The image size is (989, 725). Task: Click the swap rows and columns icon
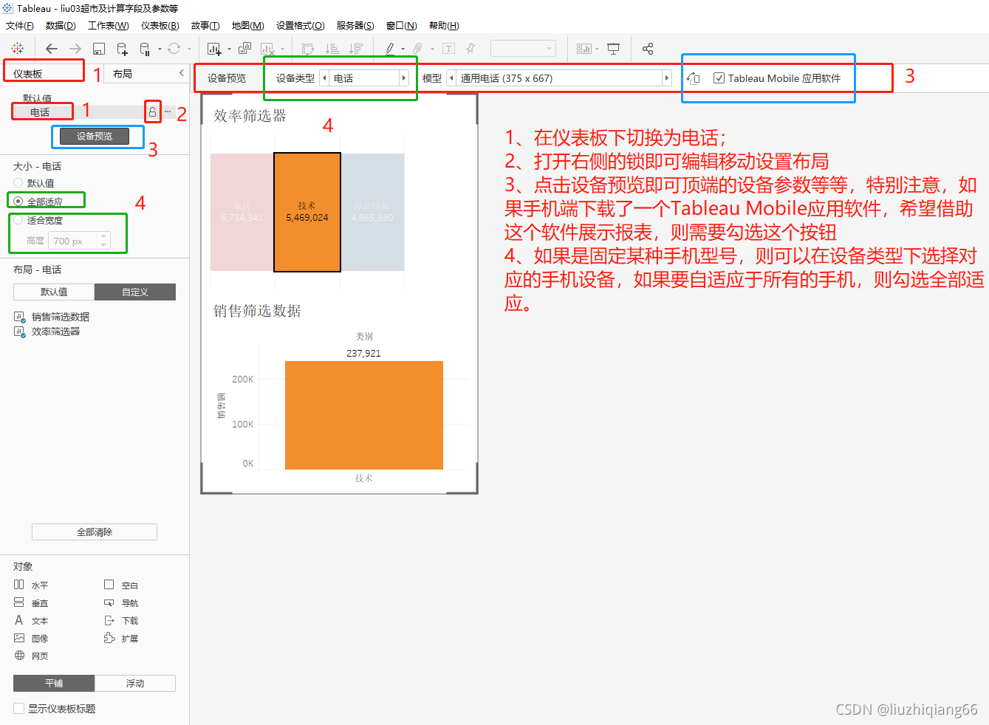point(308,49)
